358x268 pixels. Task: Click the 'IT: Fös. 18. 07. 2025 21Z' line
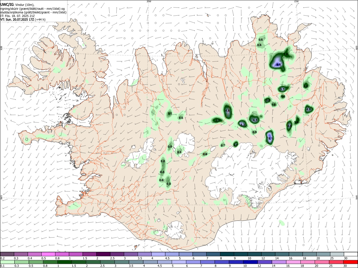tap(18, 16)
